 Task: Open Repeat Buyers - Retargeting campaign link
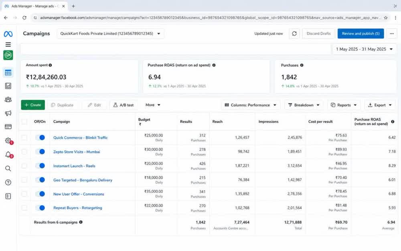coord(77,208)
